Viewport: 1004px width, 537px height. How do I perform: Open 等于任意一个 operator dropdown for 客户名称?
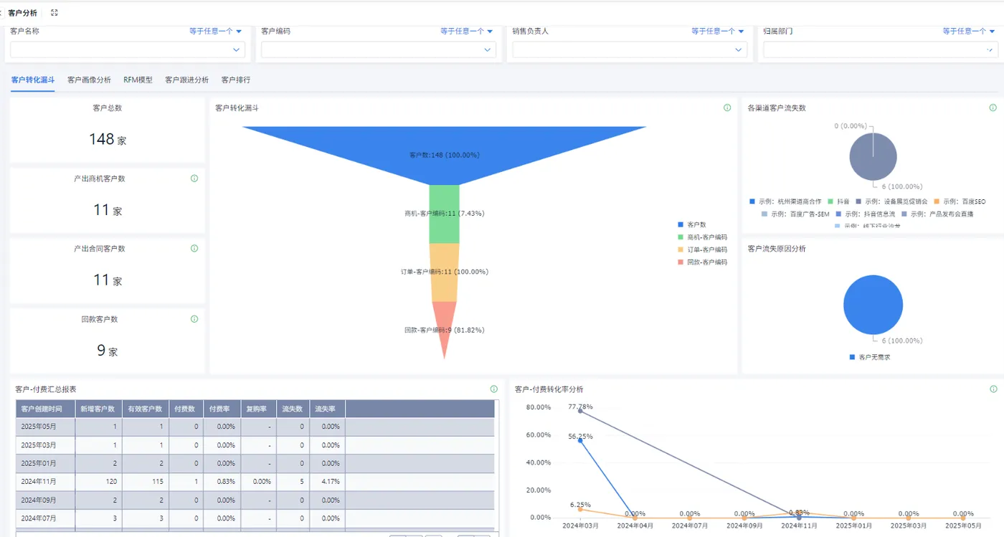[216, 31]
